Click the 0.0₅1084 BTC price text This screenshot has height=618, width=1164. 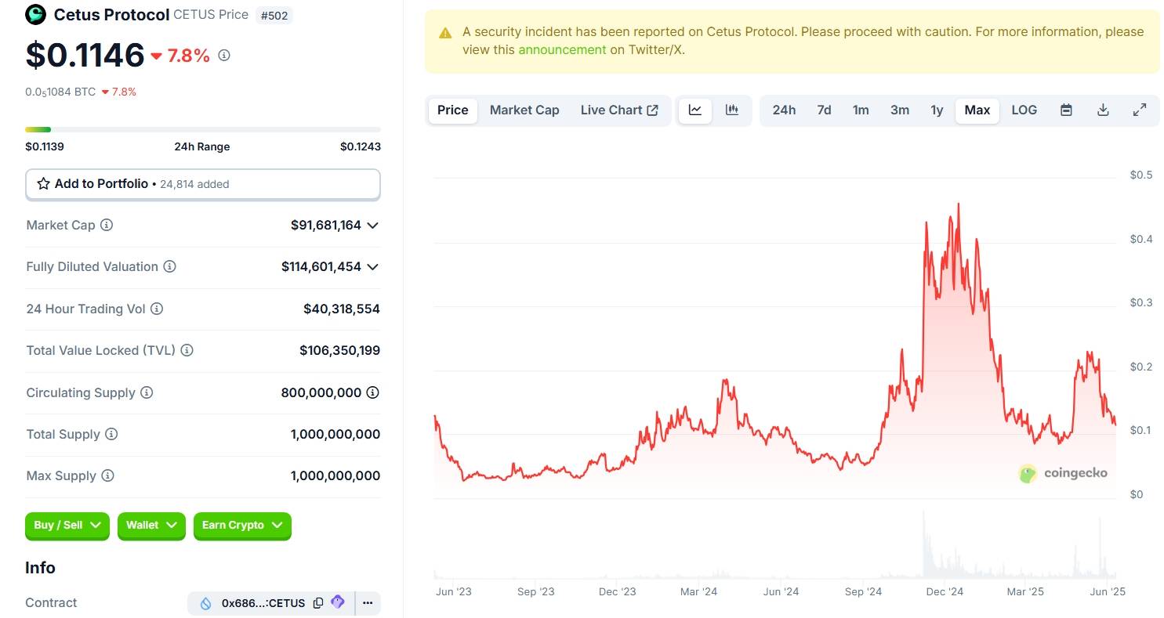pos(60,92)
